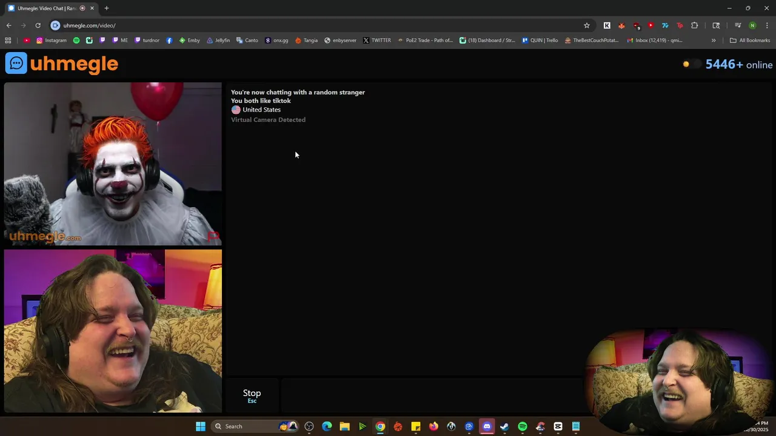This screenshot has width=776, height=436.
Task: Open the Facebook bookmark icon
Action: point(169,41)
